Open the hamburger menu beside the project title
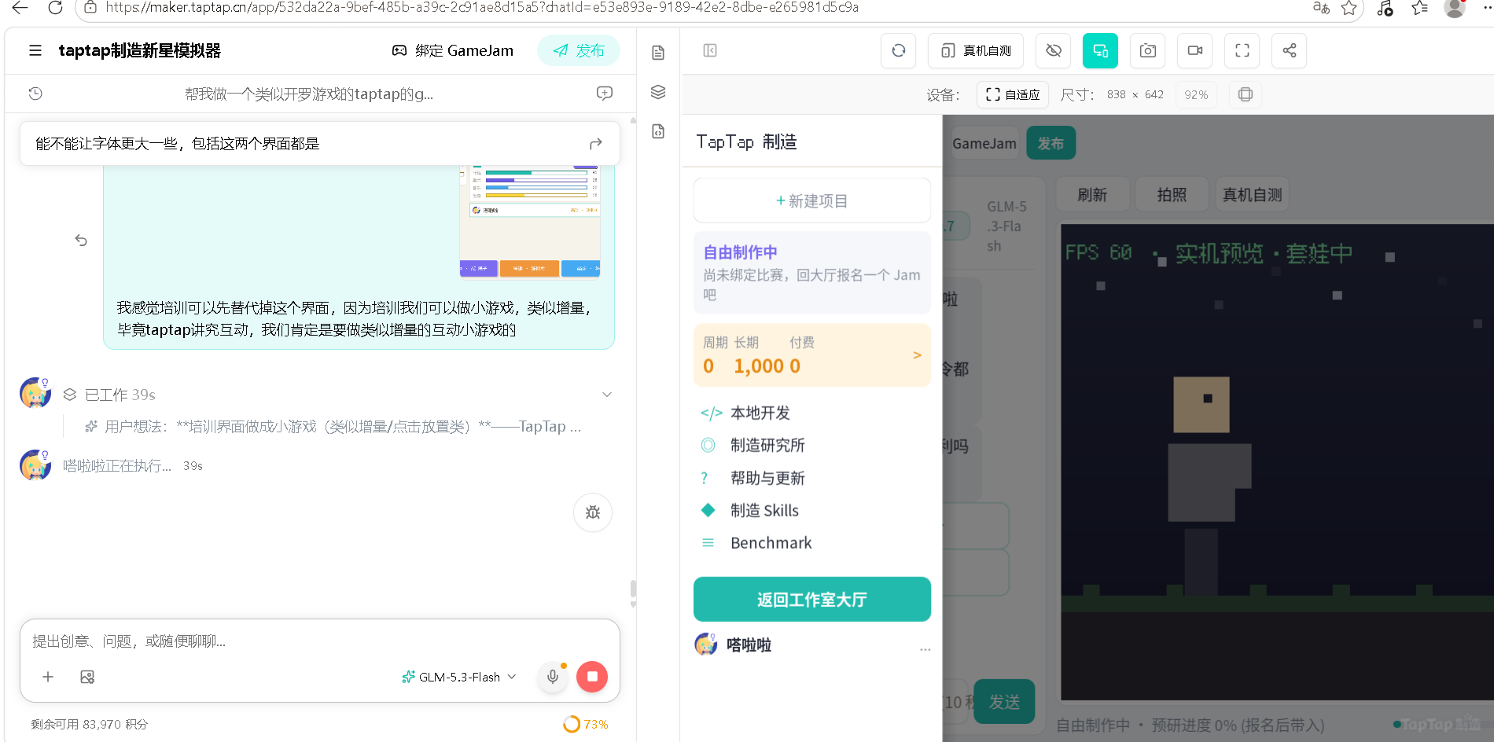Image resolution: width=1494 pixels, height=742 pixels. point(35,50)
